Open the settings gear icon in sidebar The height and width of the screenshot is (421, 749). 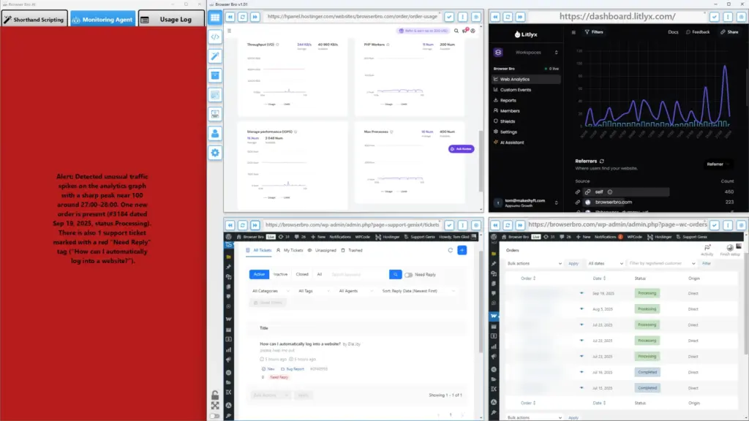coord(215,153)
